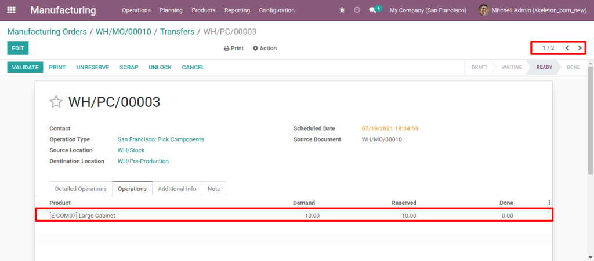The image size is (594, 261).
Task: Click the Edit button
Action: [x=17, y=49]
